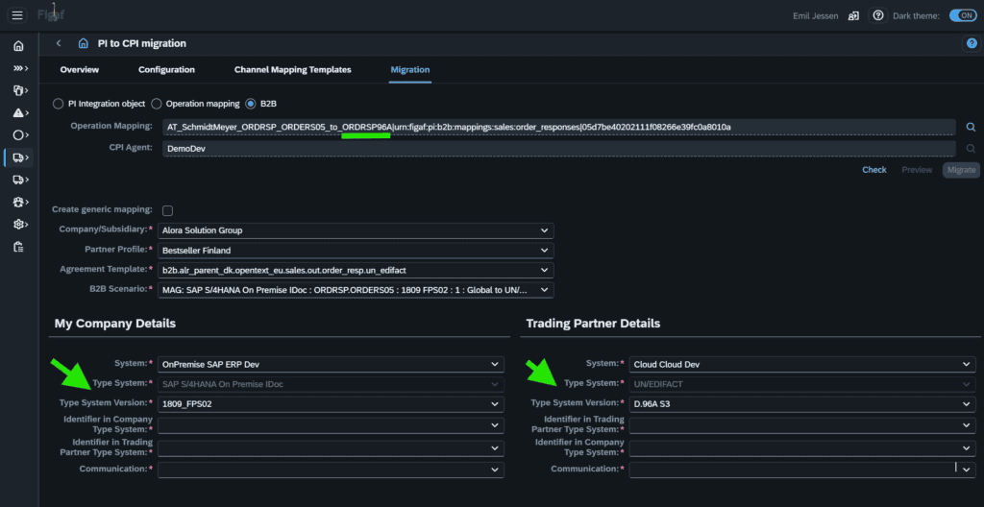Tick the Create generic mapping checkbox
The image size is (984, 507).
[x=167, y=210]
